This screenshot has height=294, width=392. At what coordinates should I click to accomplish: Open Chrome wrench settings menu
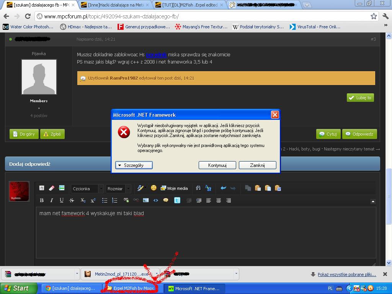tap(385, 16)
